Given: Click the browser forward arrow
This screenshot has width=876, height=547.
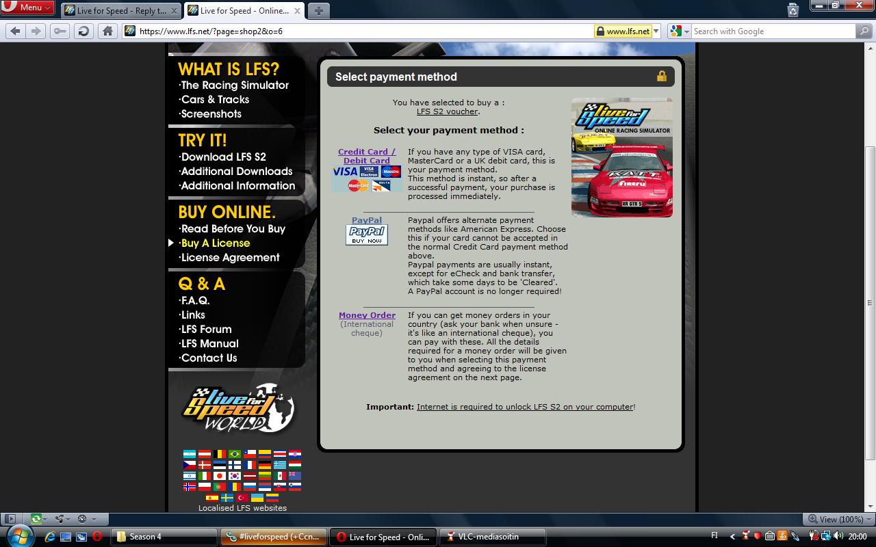Looking at the screenshot, I should (x=36, y=31).
